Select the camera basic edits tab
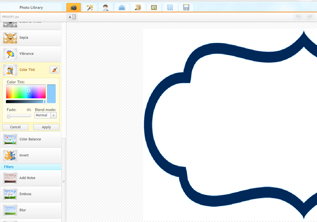This screenshot has height=222, width=317. [x=74, y=8]
